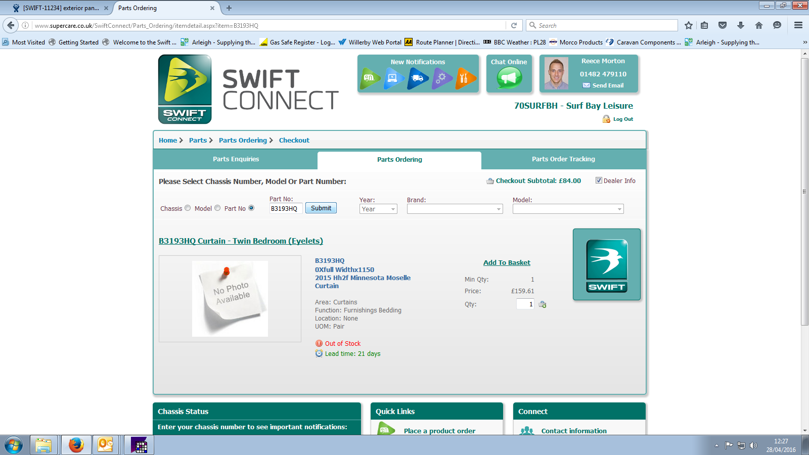809x455 pixels.
Task: Click the Submit button
Action: coord(321,208)
